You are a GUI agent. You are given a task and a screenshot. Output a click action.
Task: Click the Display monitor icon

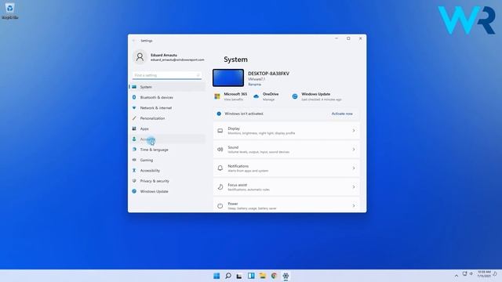coord(220,131)
